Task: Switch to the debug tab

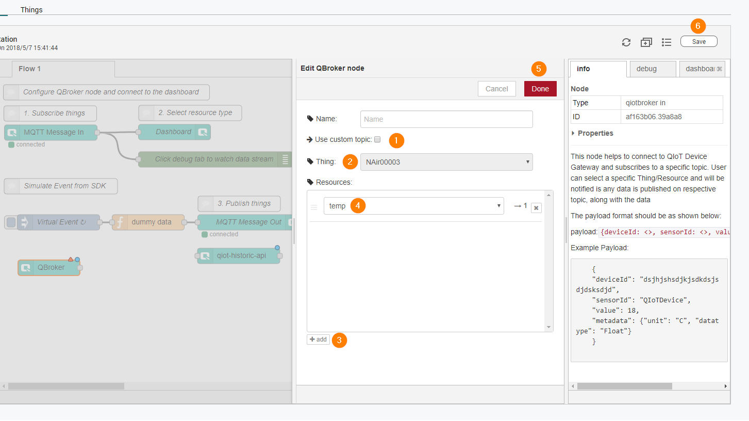Action: (646, 69)
